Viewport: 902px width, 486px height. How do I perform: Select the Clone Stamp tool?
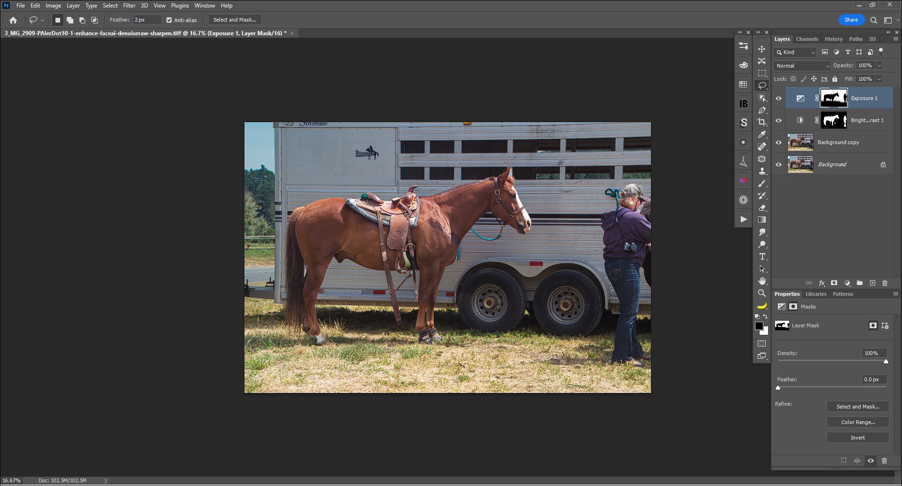pos(761,171)
